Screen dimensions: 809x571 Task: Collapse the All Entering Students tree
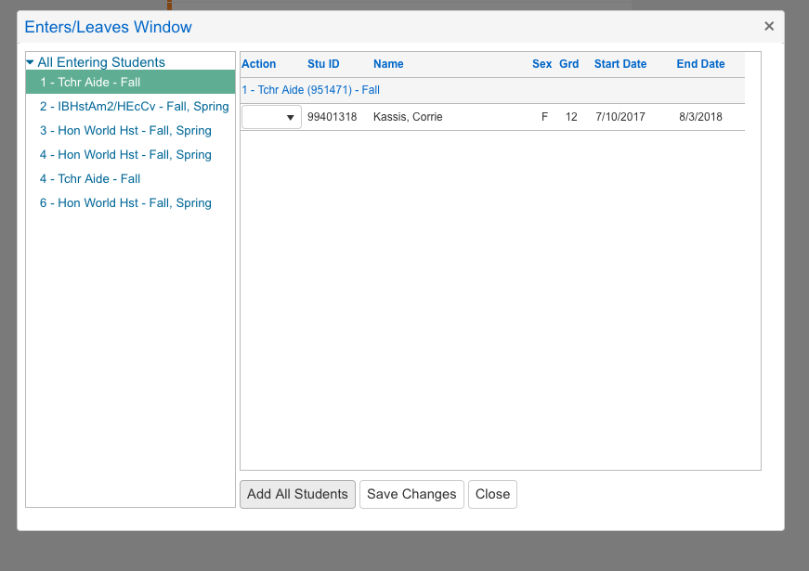click(31, 62)
